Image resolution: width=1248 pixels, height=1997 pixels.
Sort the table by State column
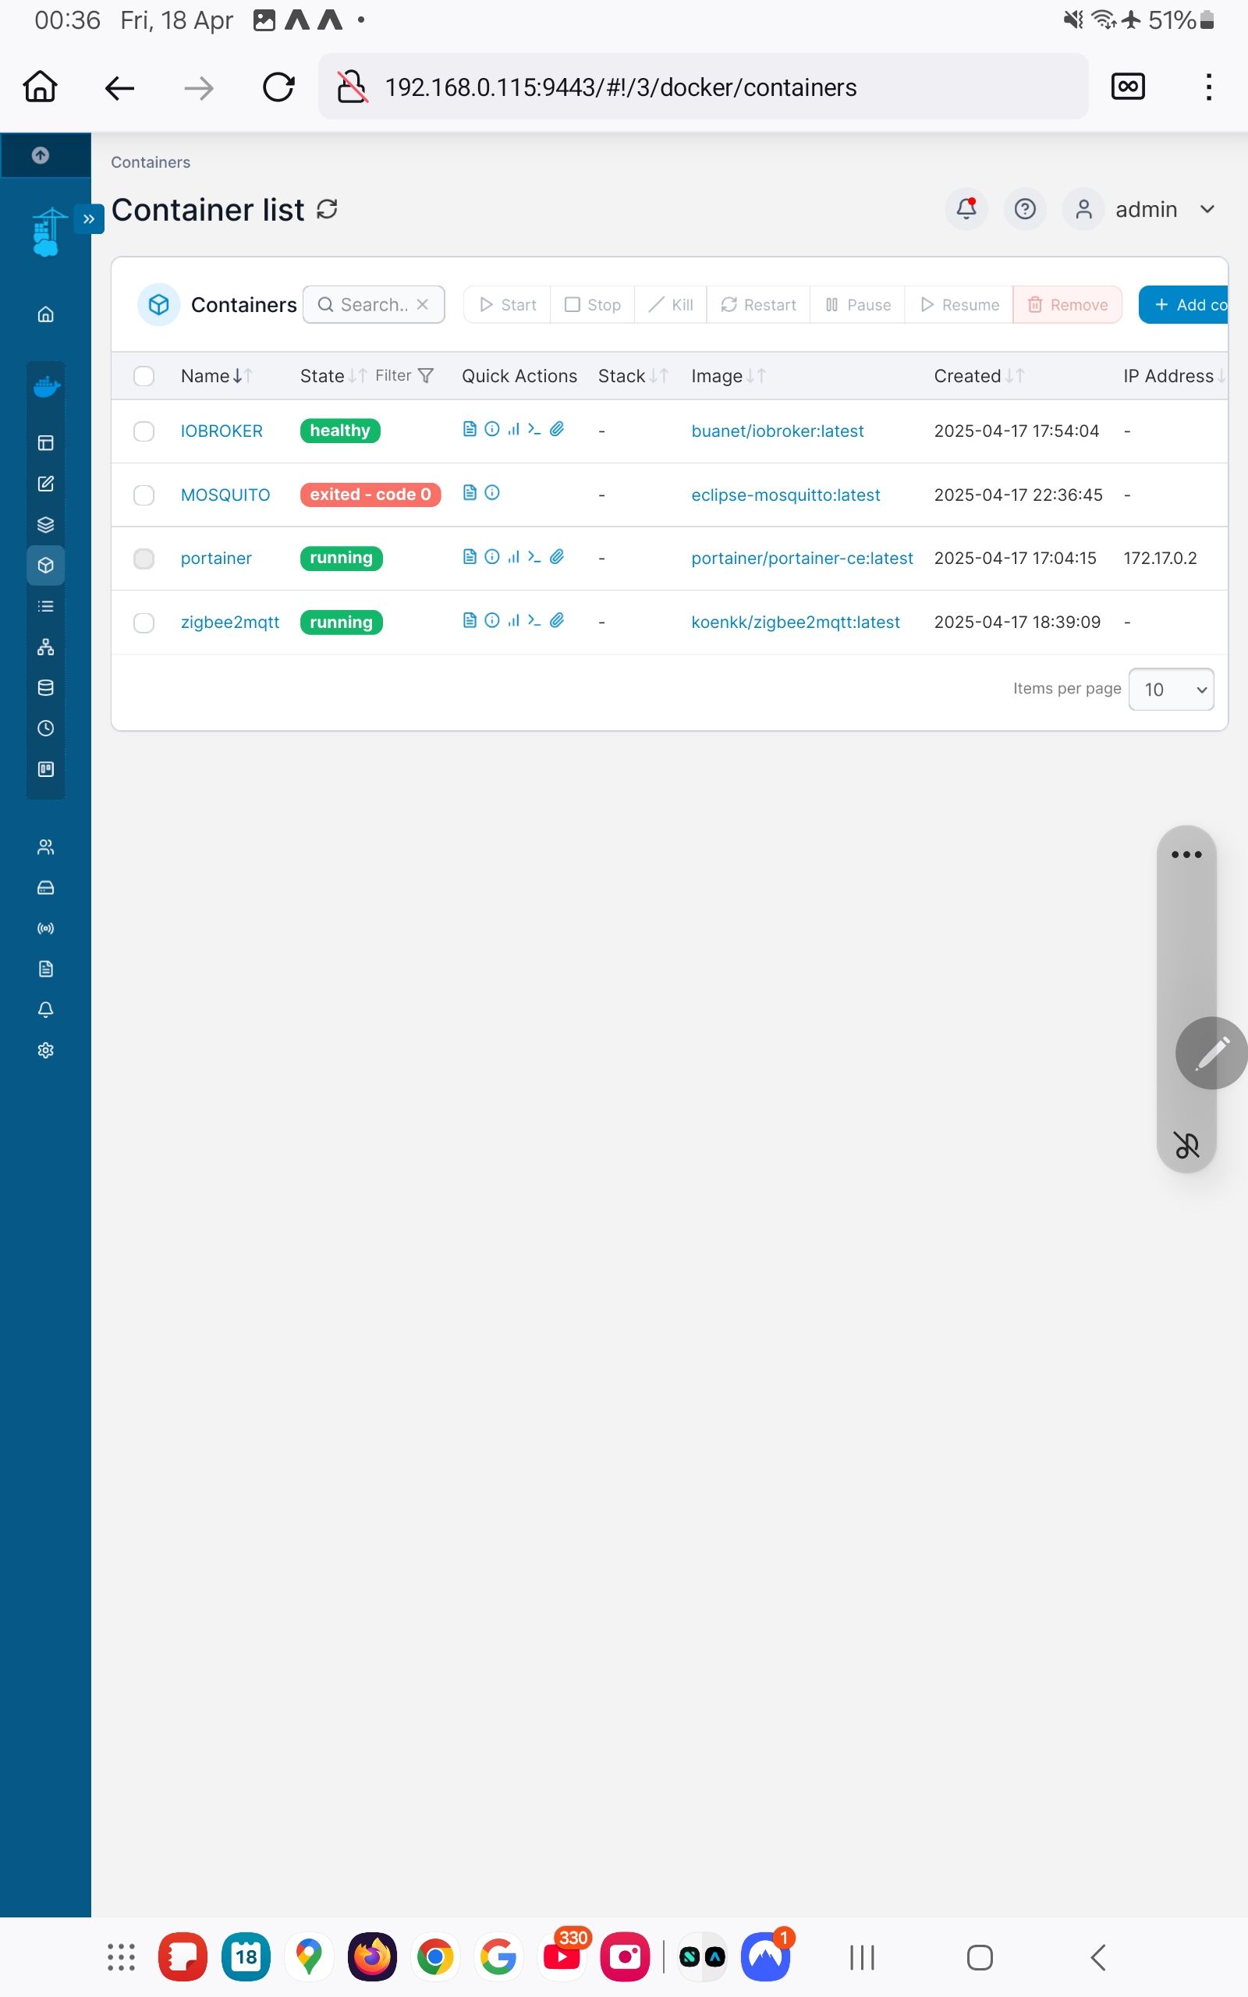pyautogui.click(x=332, y=376)
